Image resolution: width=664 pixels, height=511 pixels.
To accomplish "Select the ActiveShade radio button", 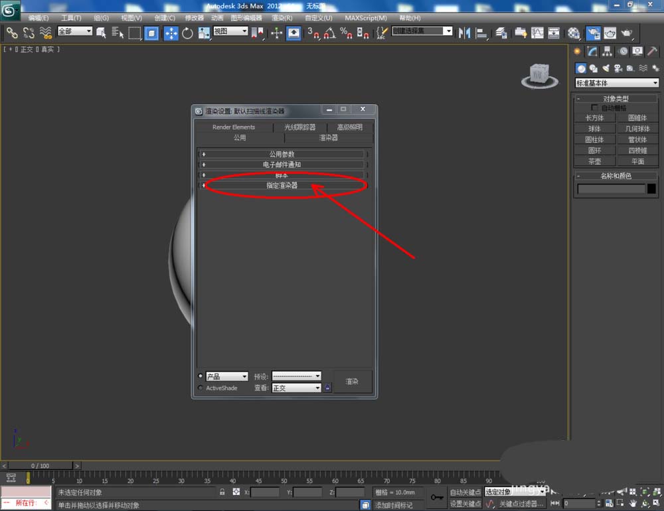I will click(x=201, y=388).
